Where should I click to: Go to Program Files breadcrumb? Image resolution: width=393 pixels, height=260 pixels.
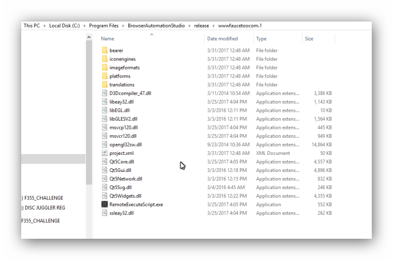pyautogui.click(x=104, y=25)
